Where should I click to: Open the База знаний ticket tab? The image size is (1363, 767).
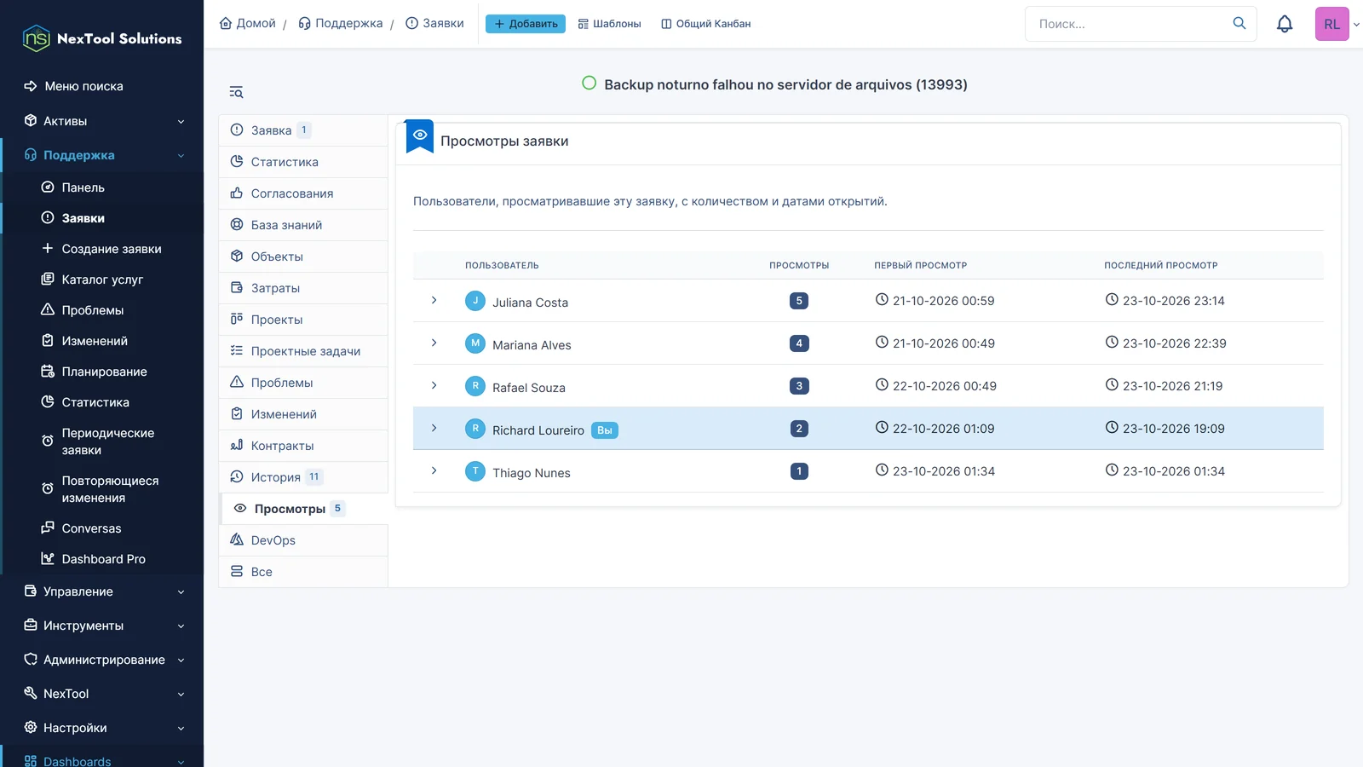pos(303,225)
